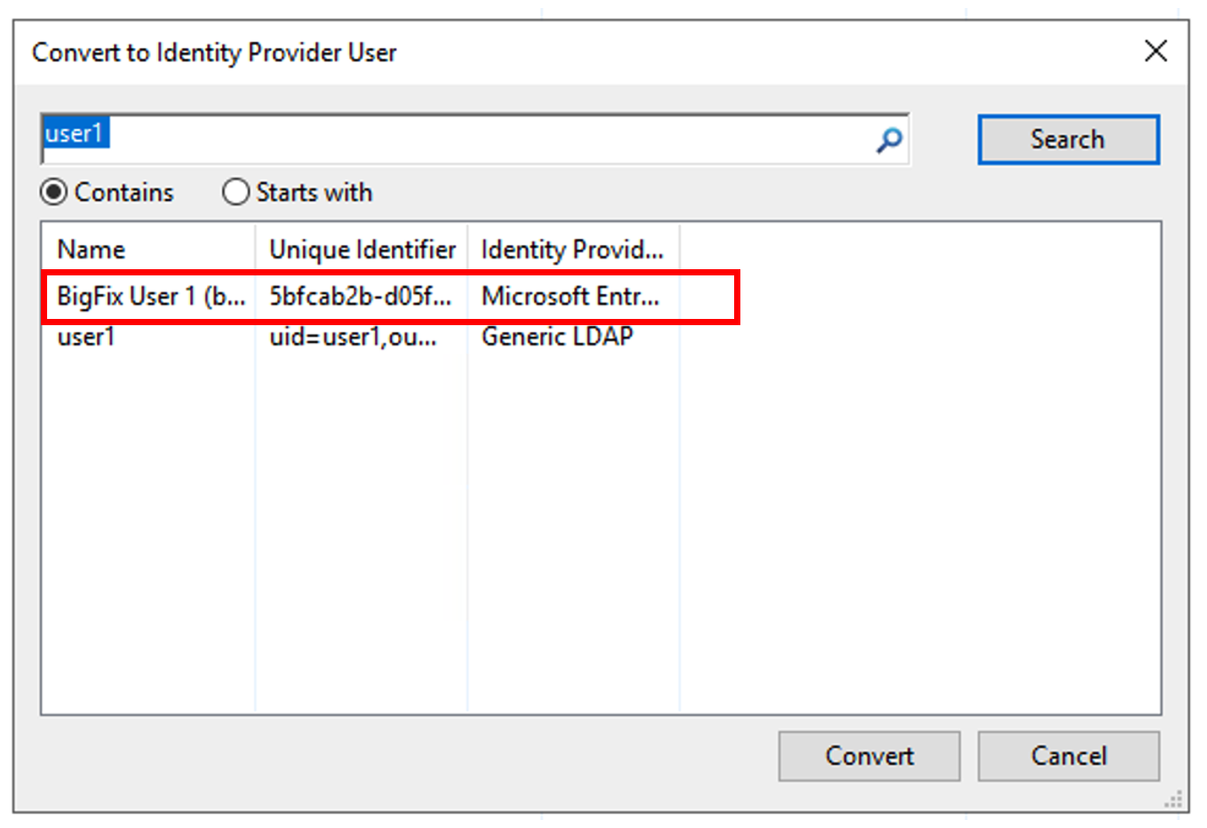This screenshot has height=828, width=1207.
Task: Cancel the conversion dialog
Action: coord(1068,756)
